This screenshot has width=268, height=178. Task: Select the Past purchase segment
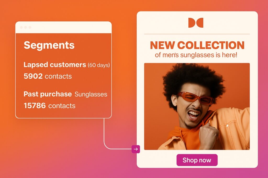(48, 94)
